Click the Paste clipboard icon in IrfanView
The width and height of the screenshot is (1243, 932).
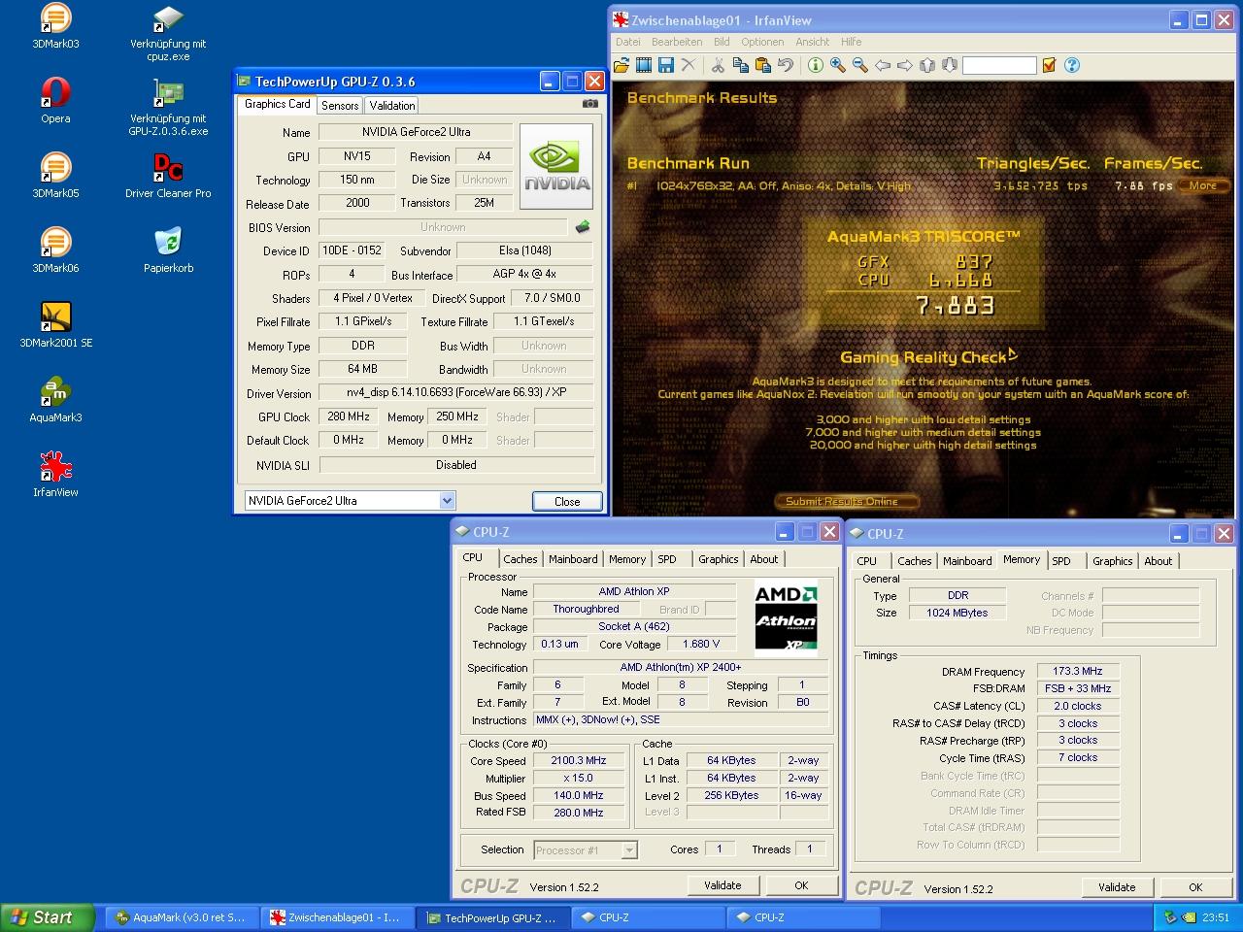tap(762, 65)
